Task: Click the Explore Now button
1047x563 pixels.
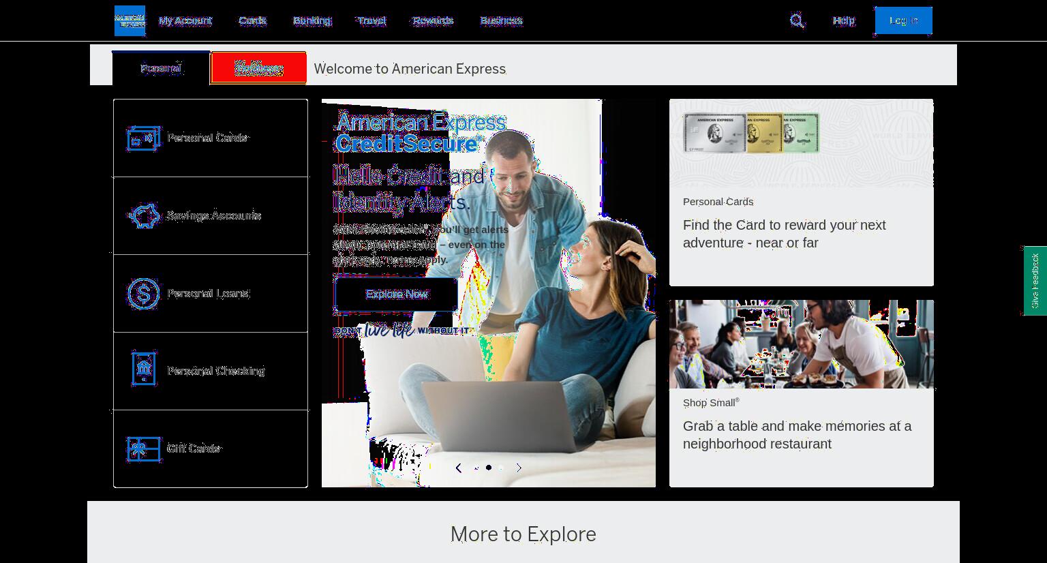Action: click(x=396, y=294)
